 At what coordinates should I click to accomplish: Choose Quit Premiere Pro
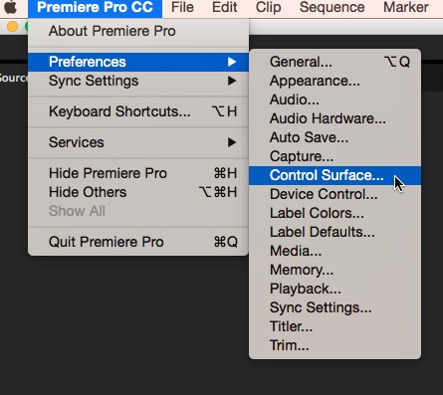(138, 242)
